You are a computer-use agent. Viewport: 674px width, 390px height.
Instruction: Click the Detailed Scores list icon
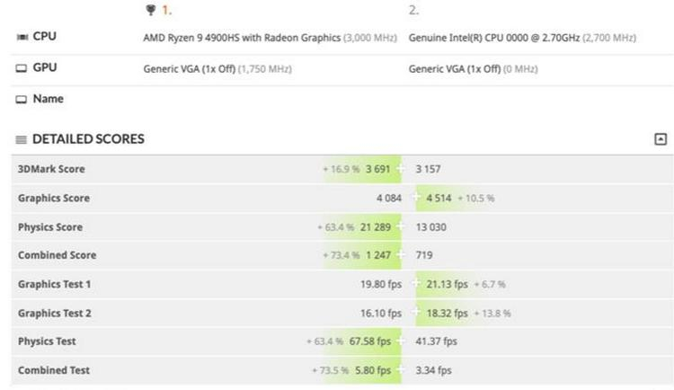tap(21, 139)
